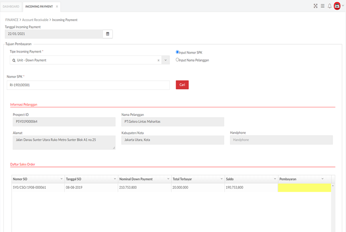Viewport: 346px width, 232px height.
Task: Click the Daftar Sales Order section heading
Action: tap(23, 165)
